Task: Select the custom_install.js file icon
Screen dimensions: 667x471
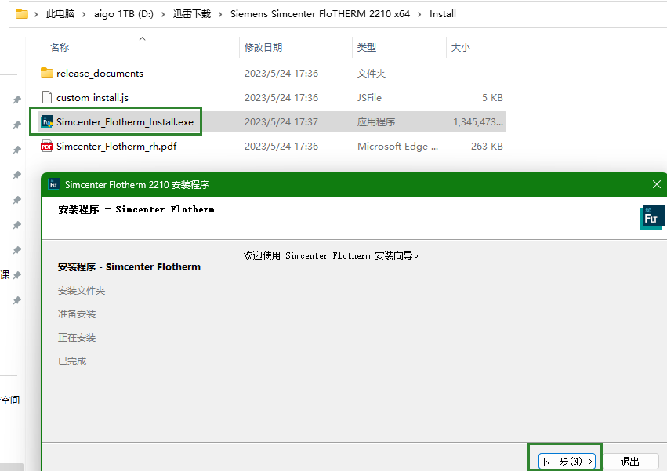Action: (x=47, y=97)
